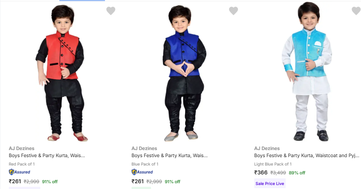Image resolution: width=361 pixels, height=189 pixels.
Task: Add light blue kurta set to wishlist
Action: (x=356, y=11)
